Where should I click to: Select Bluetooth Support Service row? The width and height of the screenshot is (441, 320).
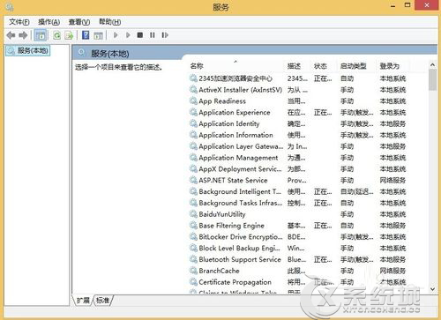click(297, 259)
